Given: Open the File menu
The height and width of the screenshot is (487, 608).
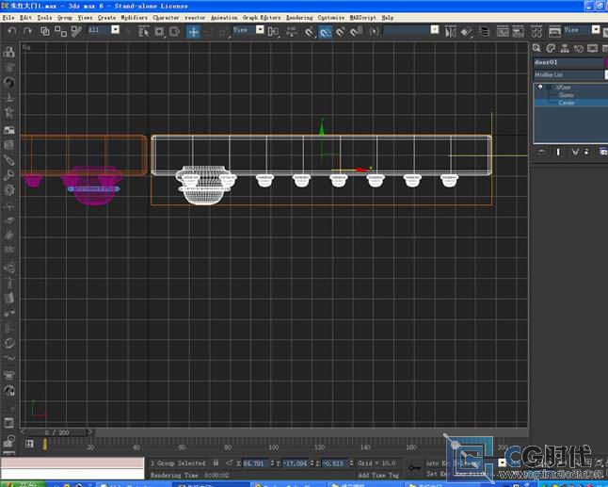Looking at the screenshot, I should coord(8,18).
